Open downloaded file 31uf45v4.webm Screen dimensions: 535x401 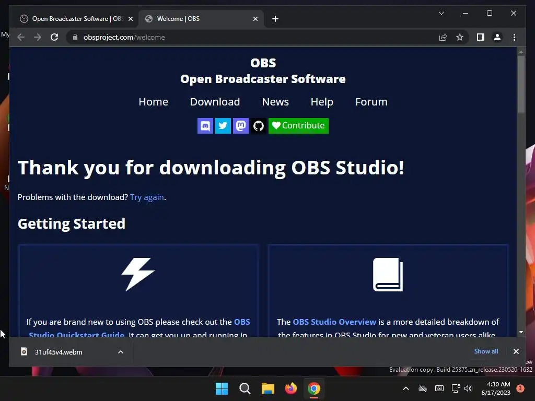pos(59,352)
